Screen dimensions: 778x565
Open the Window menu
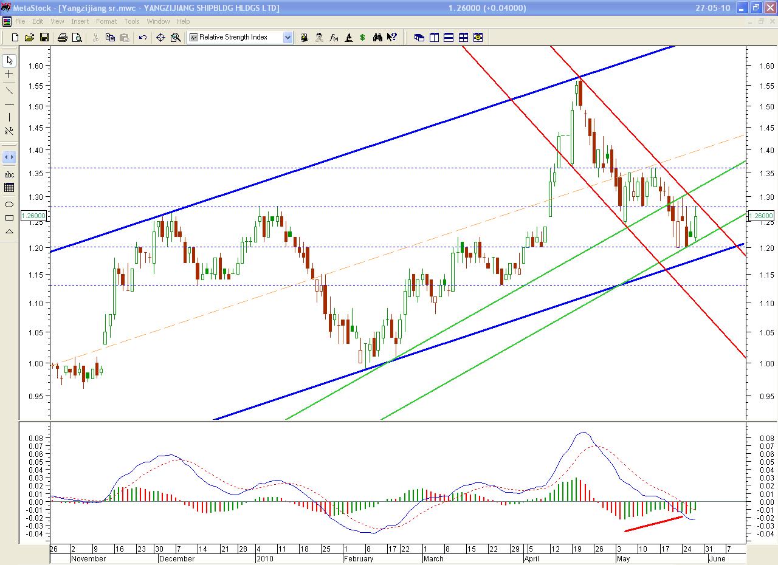pyautogui.click(x=159, y=21)
